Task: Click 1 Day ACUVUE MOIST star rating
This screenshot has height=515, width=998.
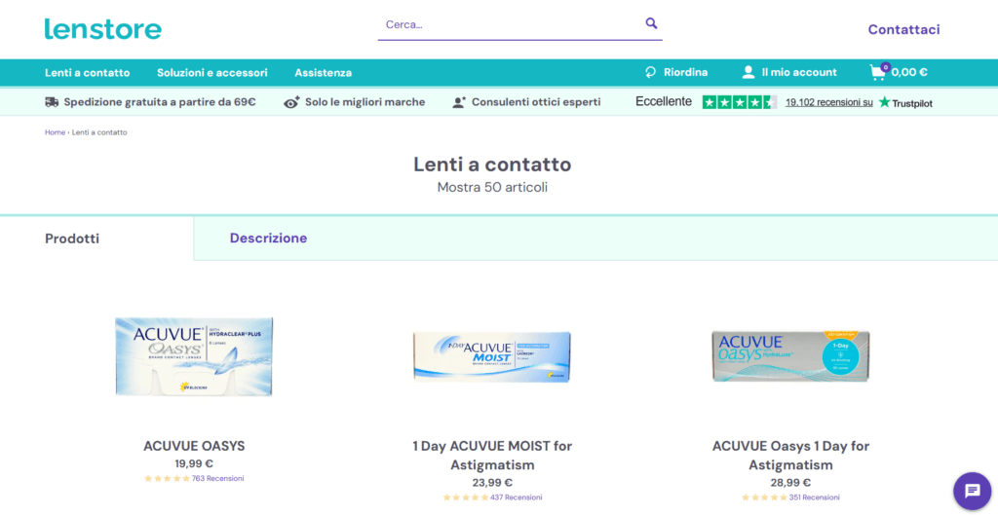Action: pos(466,497)
